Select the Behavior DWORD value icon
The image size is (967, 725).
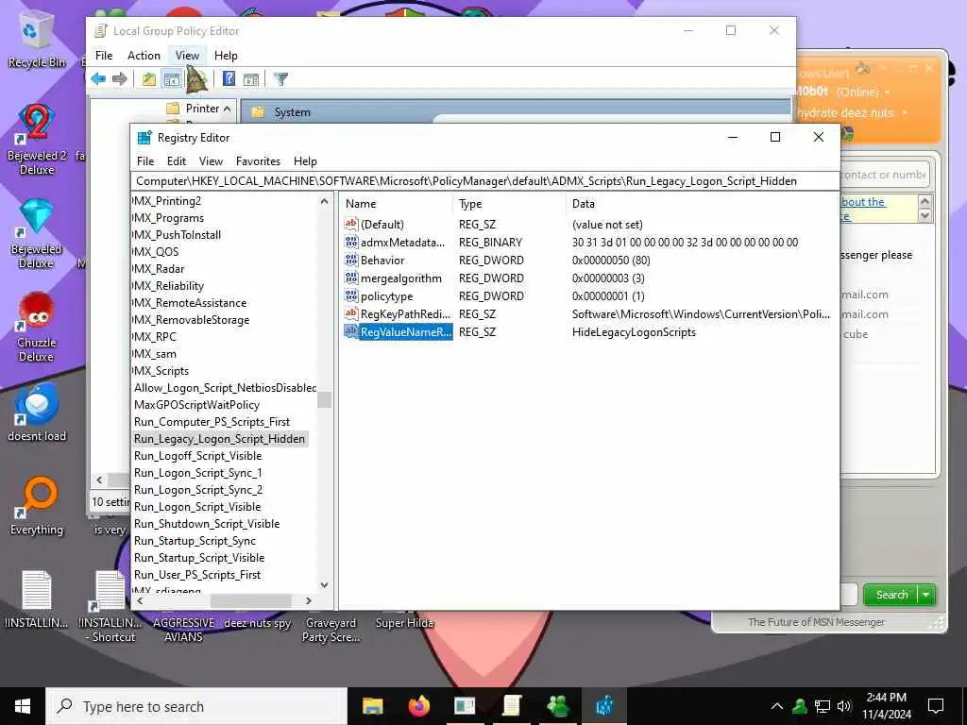(x=351, y=260)
